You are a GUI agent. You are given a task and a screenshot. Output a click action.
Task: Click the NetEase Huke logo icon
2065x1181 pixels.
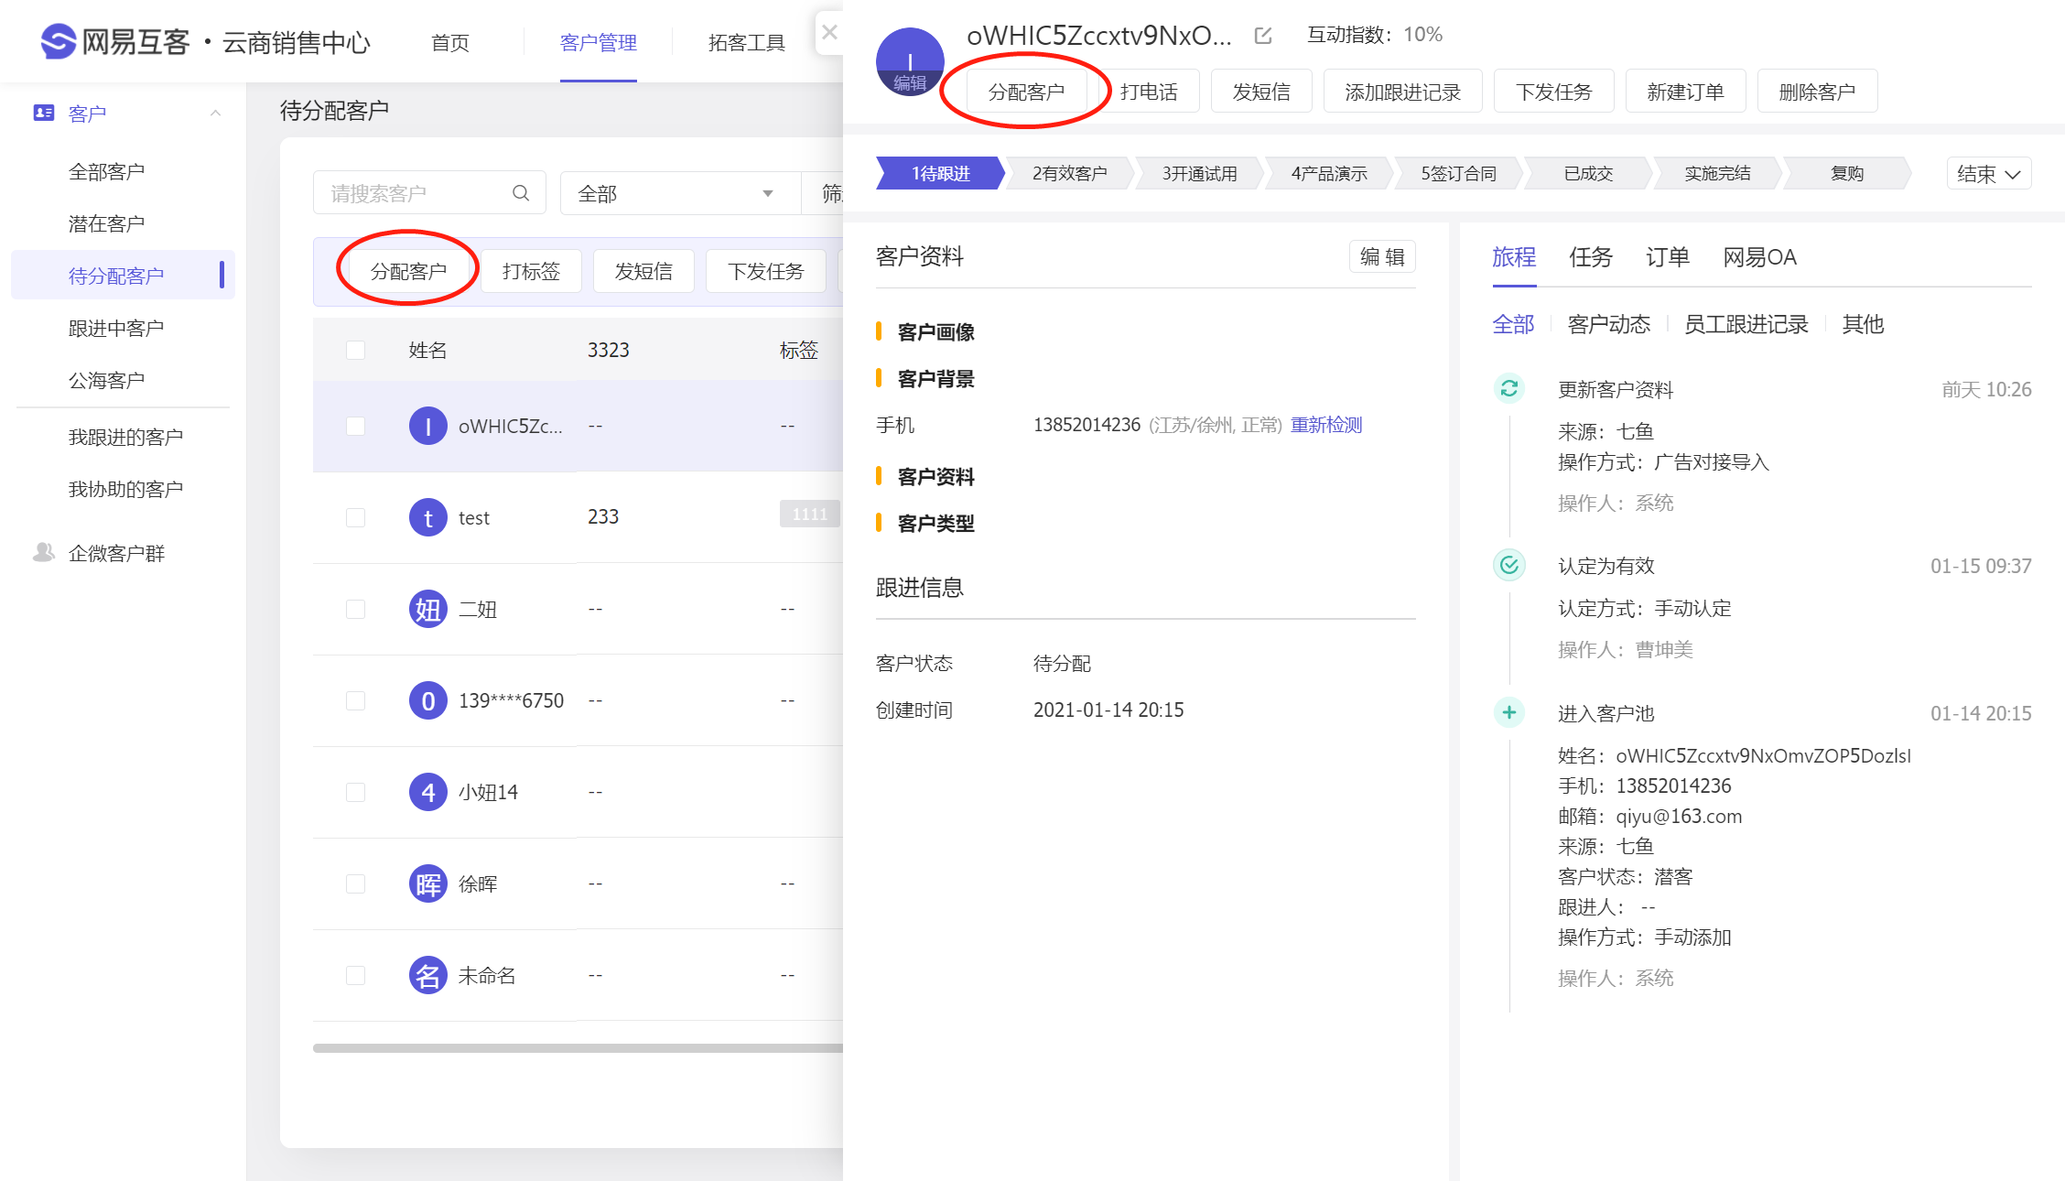coord(58,41)
